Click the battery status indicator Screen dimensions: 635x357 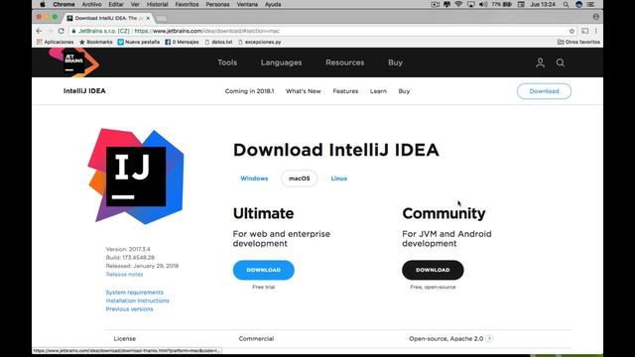click(501, 4)
